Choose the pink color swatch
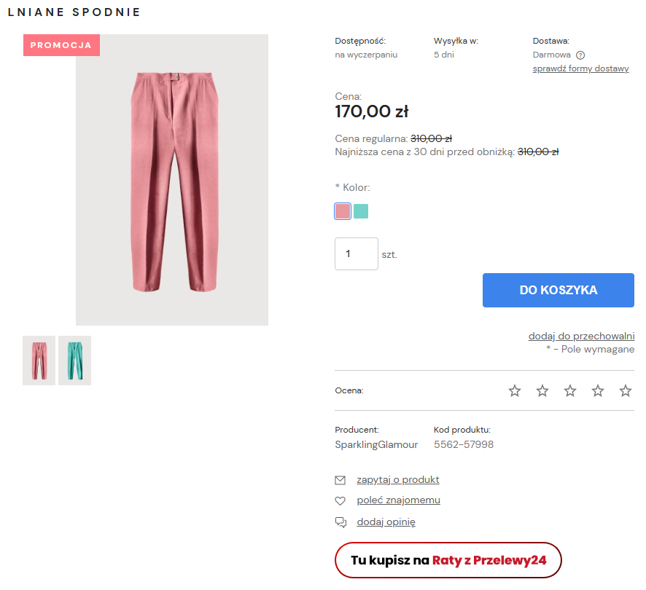The height and width of the screenshot is (590, 646). point(343,211)
